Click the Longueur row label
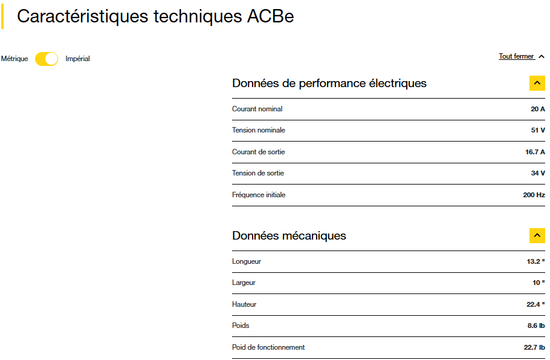 click(247, 261)
